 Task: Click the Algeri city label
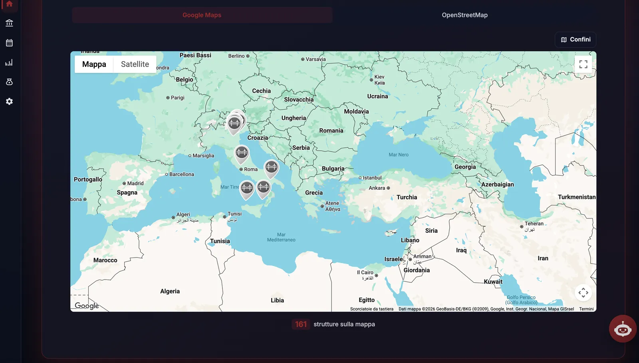(183, 214)
